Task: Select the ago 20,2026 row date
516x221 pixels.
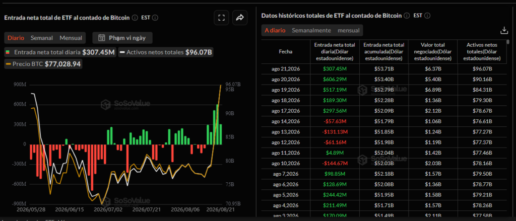Action: [x=286, y=79]
